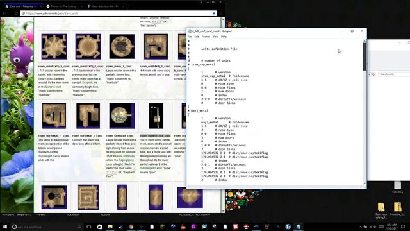
Task: Follow the Hole of Heroes link
Action: (126, 156)
